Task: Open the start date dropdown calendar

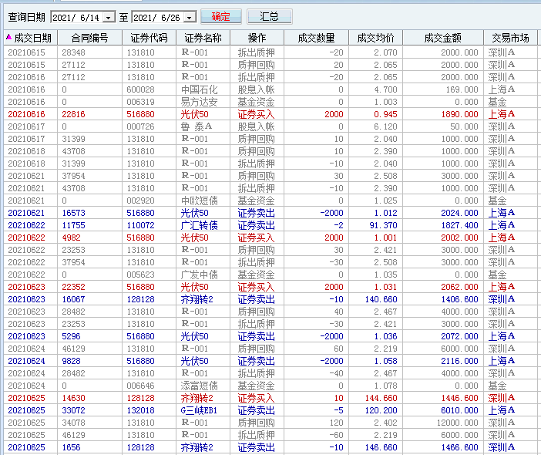Action: (108, 17)
